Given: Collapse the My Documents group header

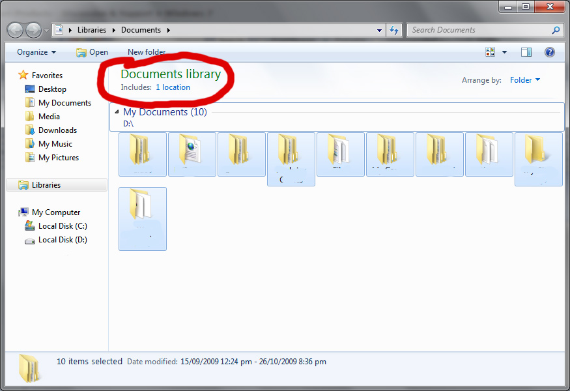Looking at the screenshot, I should point(117,111).
